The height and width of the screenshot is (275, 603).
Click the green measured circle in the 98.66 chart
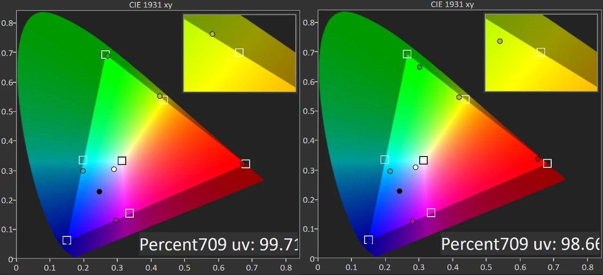(419, 67)
